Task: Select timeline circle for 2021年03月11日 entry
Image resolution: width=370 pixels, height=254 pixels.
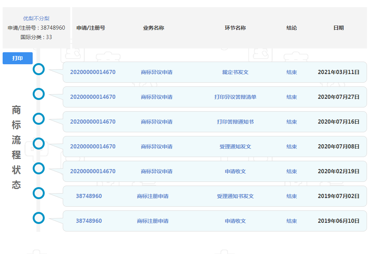Action: 39,69
